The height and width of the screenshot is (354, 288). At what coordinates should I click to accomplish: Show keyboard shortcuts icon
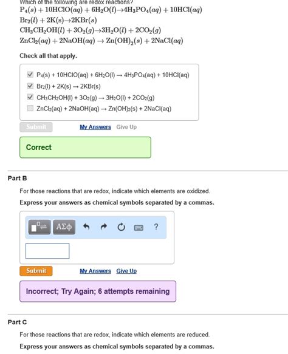pos(139,228)
